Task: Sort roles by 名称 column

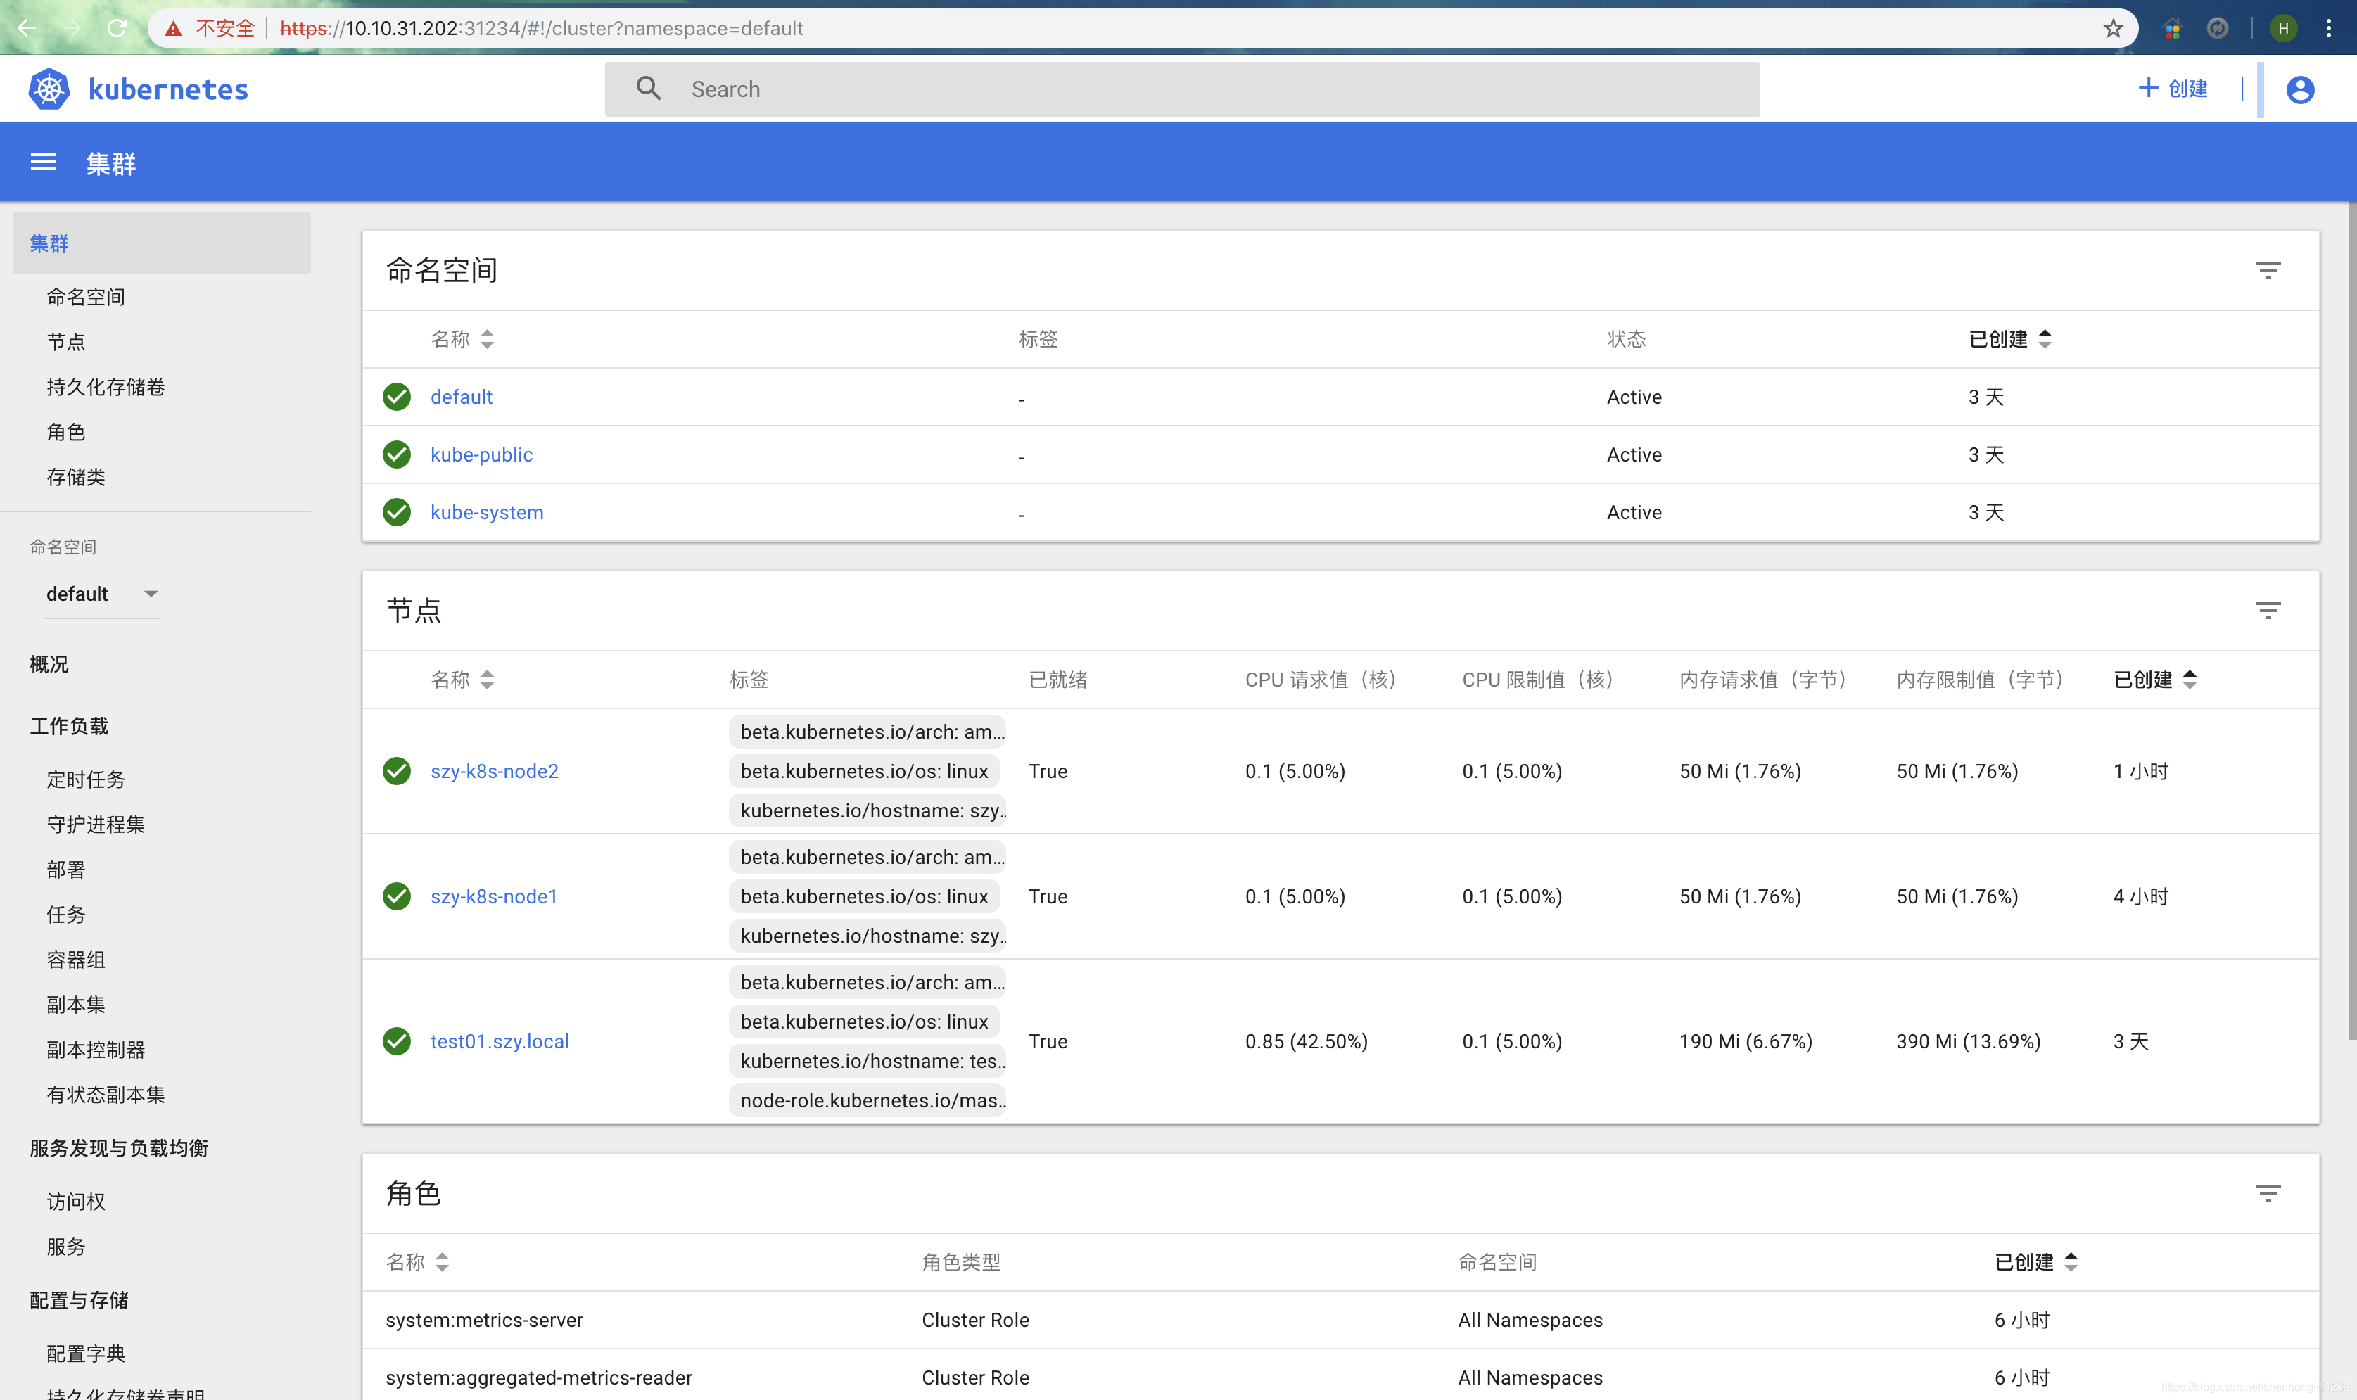Action: pyautogui.click(x=418, y=1262)
